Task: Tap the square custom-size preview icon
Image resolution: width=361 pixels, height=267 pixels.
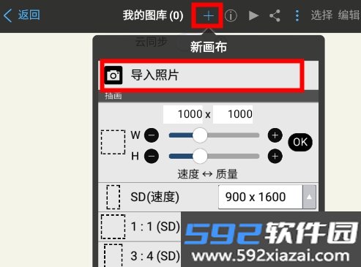Action: (113, 142)
